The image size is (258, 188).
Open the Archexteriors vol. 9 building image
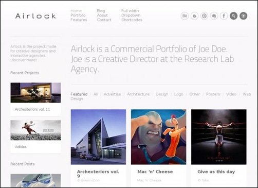[x=98, y=137]
